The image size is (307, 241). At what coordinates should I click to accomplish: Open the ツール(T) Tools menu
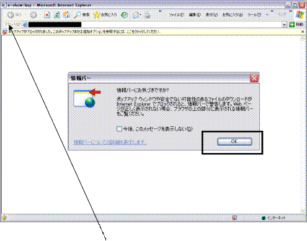[x=254, y=15]
